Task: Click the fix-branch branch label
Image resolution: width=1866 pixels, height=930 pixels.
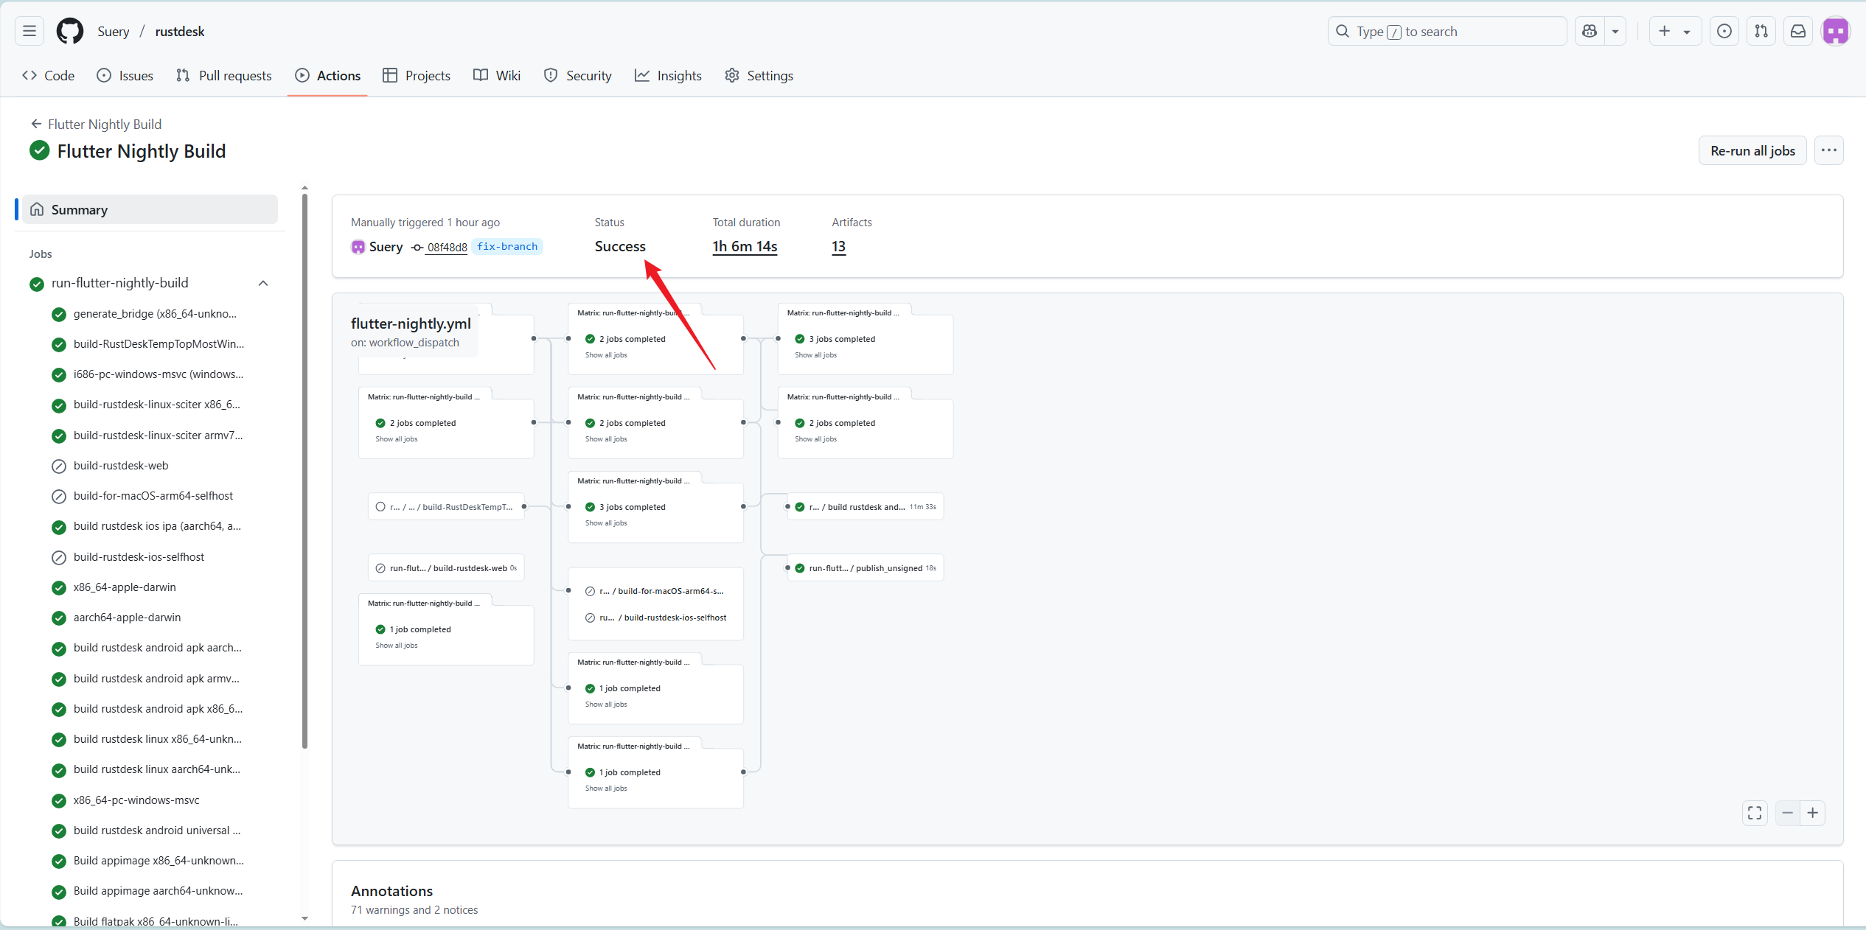Action: [x=507, y=247]
